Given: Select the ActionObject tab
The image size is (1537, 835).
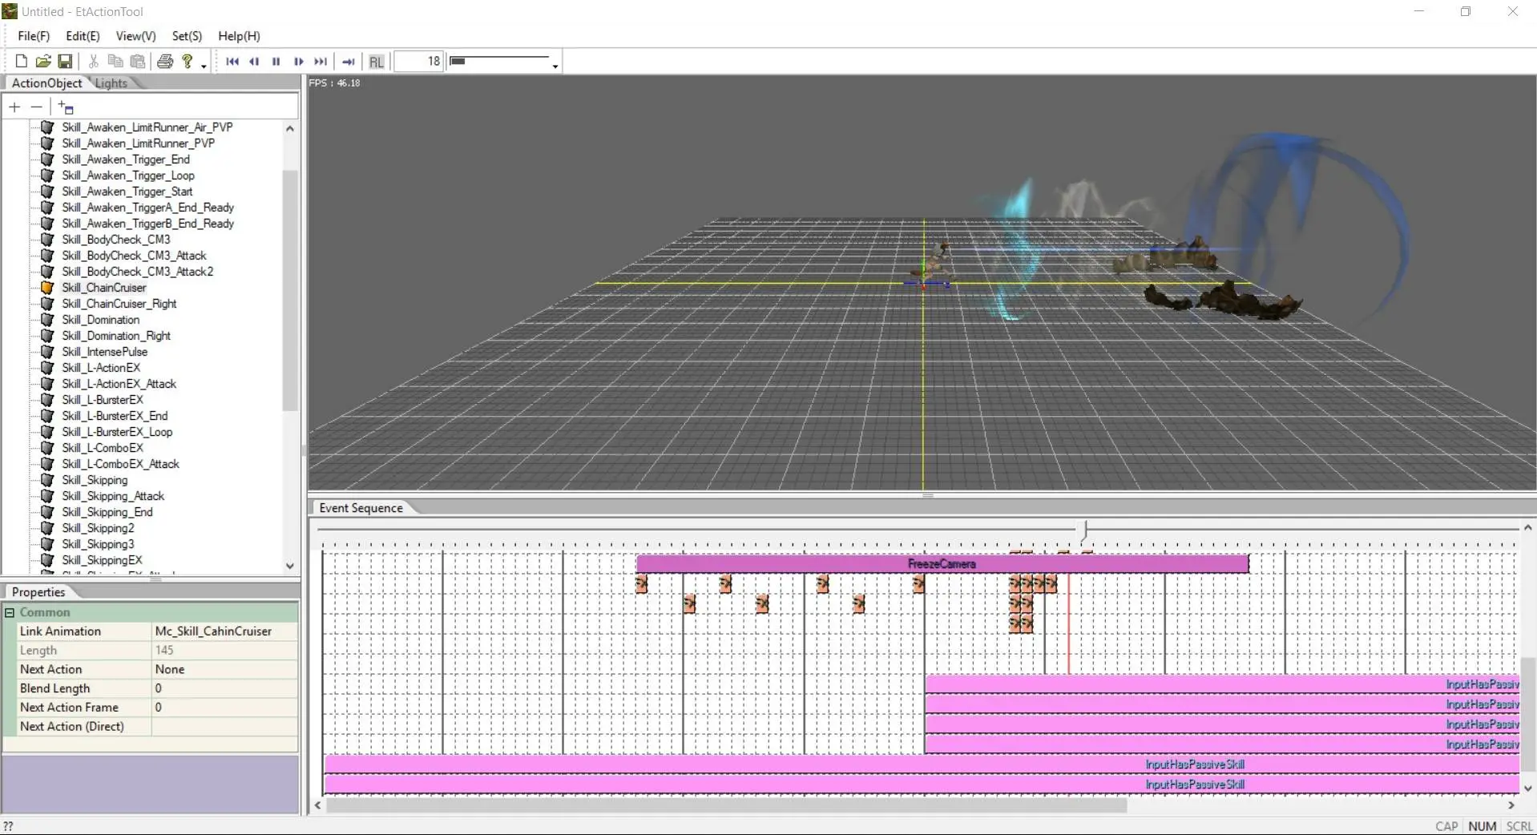Looking at the screenshot, I should pos(46,83).
